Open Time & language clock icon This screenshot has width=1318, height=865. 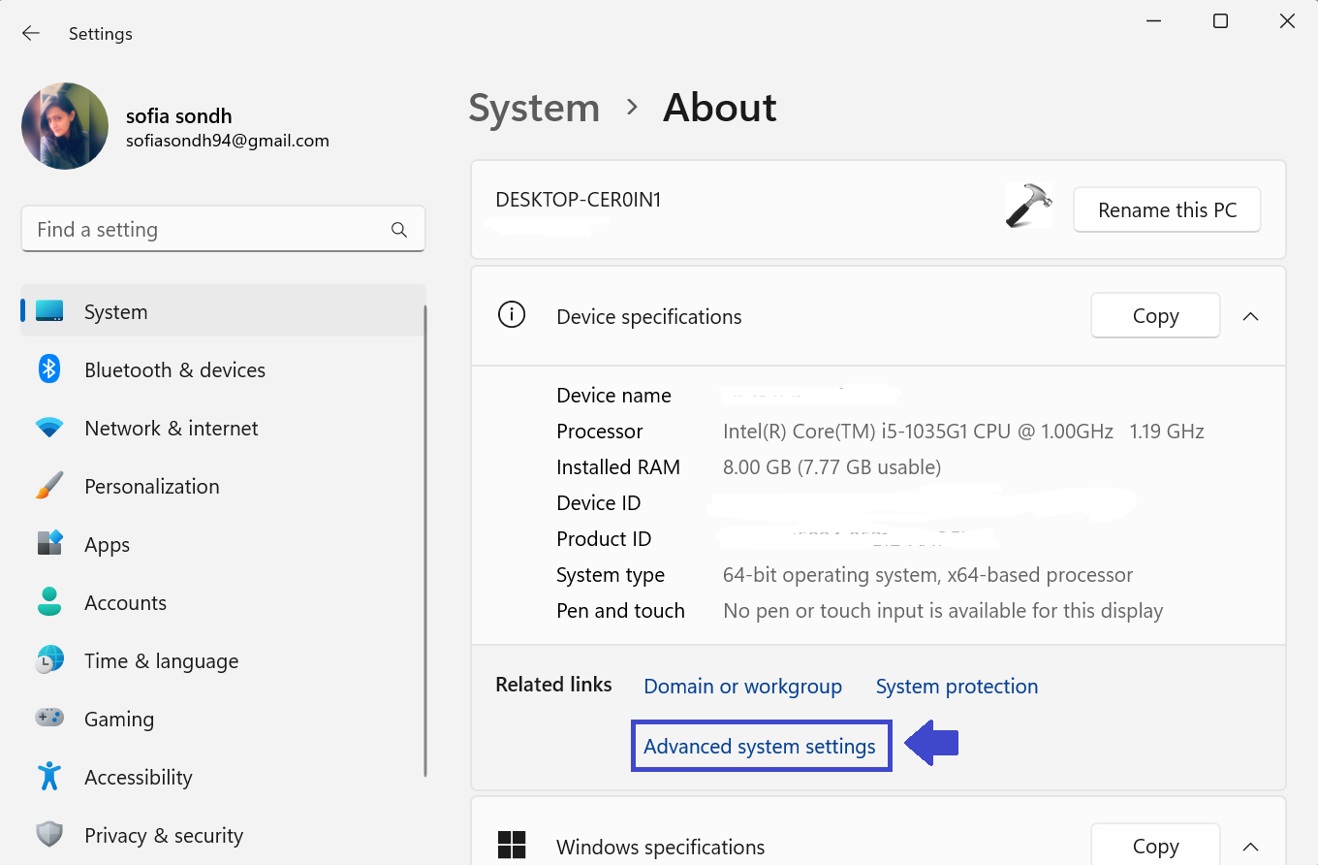[49, 660]
